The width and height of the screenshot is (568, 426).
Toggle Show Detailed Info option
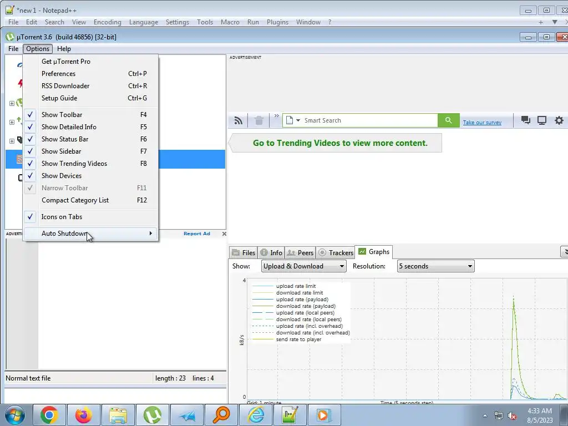[x=90, y=127]
